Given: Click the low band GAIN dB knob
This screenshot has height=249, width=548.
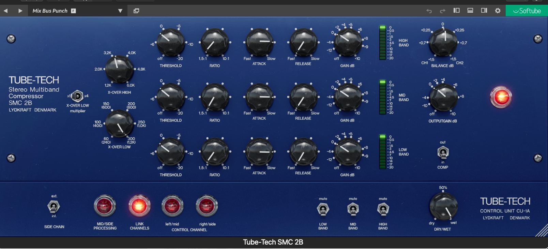Looking at the screenshot, I should click(348, 151).
